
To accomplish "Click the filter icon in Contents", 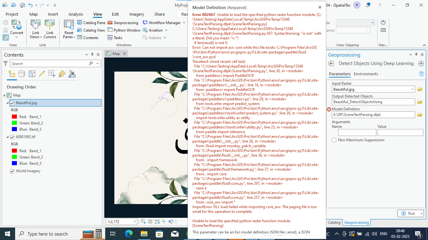I will [x=5, y=63].
